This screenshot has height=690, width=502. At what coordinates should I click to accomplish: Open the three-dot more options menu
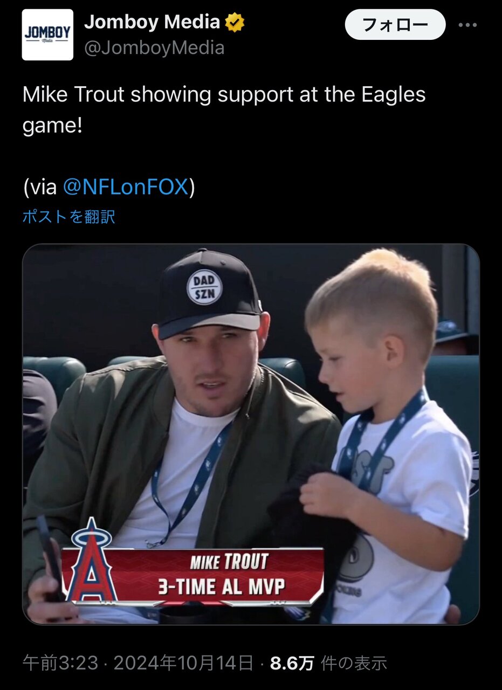tap(467, 25)
